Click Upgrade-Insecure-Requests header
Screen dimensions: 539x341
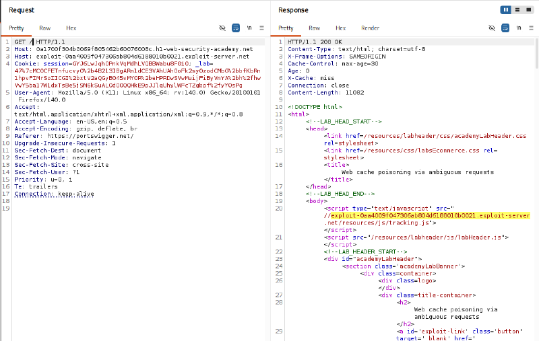[x=65, y=143]
